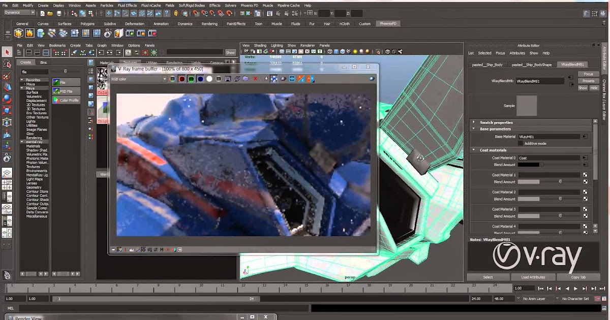The image size is (610, 320).
Task: Click the teapot icon at the frame buffer's right edge
Action: point(372,79)
